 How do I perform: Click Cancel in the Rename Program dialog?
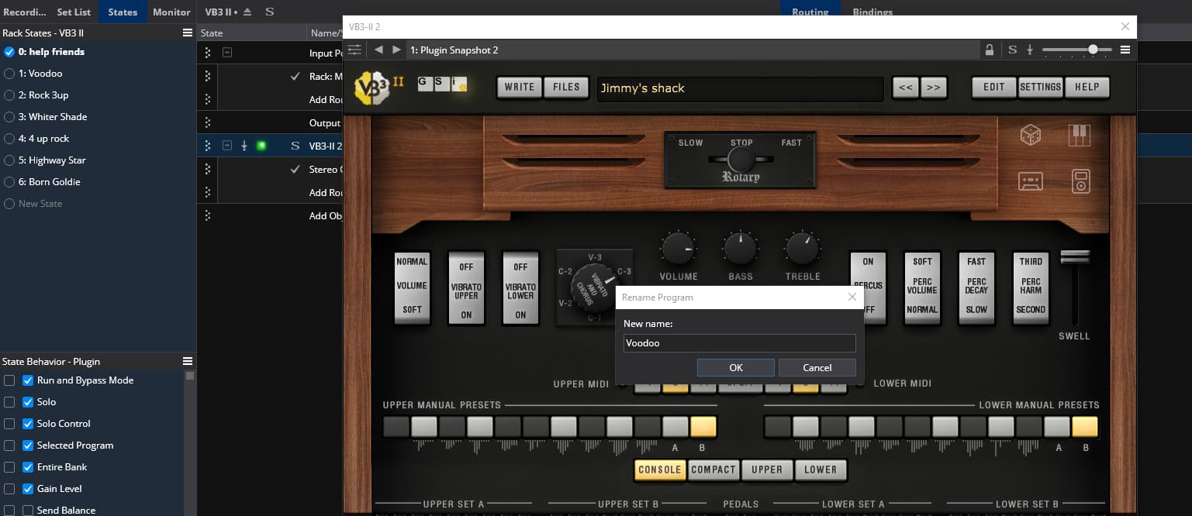817,367
